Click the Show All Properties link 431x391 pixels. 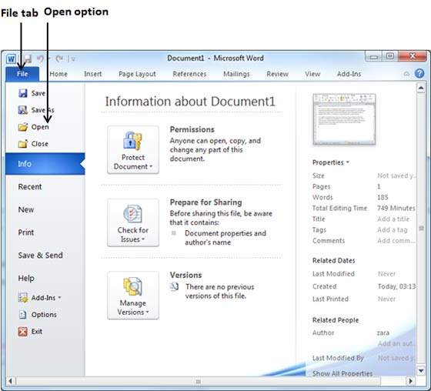click(x=342, y=373)
